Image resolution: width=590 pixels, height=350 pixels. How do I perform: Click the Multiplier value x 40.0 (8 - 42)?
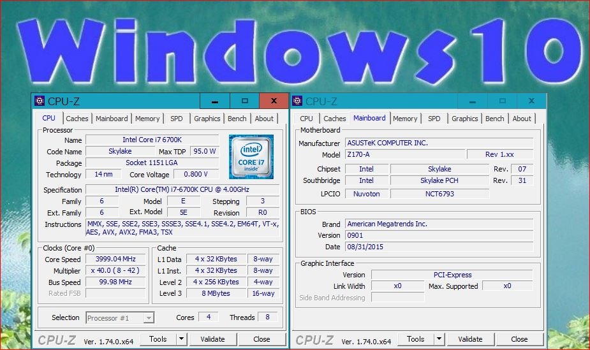click(115, 270)
